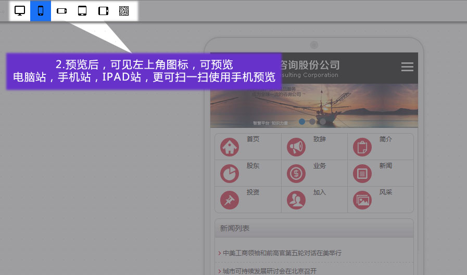This screenshot has height=275, width=467.
Task: Switch to tablet landscape preview
Action: (x=103, y=11)
